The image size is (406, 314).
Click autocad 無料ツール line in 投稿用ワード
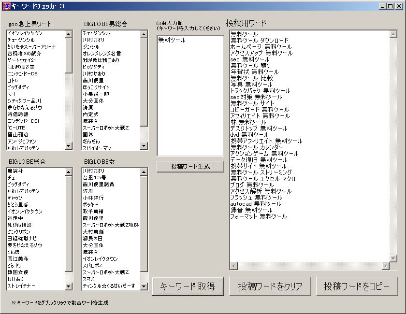point(256,204)
